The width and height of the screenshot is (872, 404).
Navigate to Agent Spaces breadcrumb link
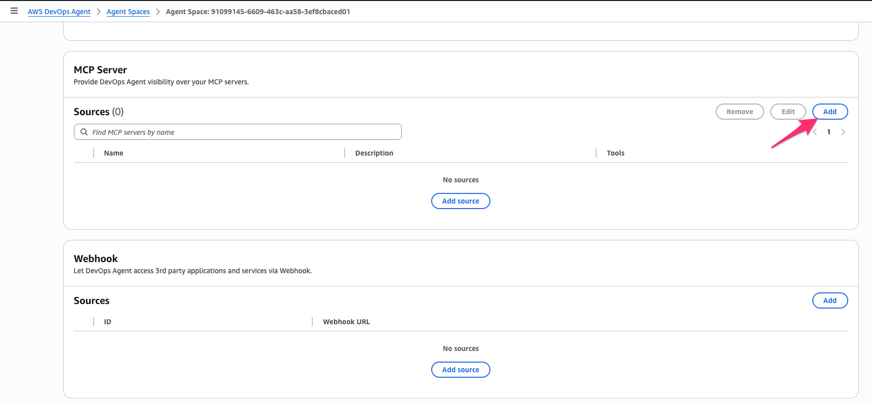[x=128, y=12]
